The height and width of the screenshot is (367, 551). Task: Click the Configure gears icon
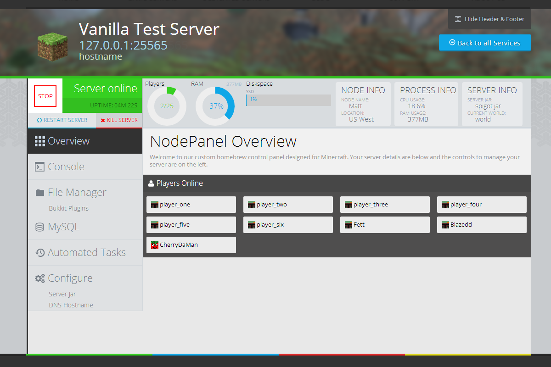coord(40,278)
